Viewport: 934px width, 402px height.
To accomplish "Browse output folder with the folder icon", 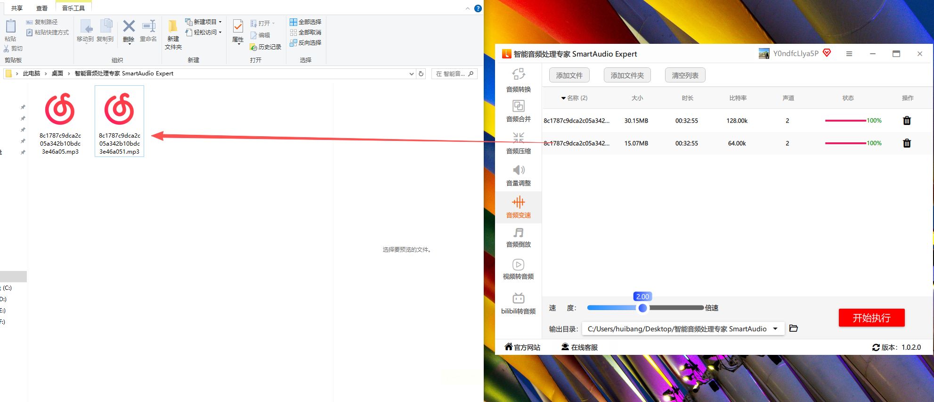I will [794, 328].
